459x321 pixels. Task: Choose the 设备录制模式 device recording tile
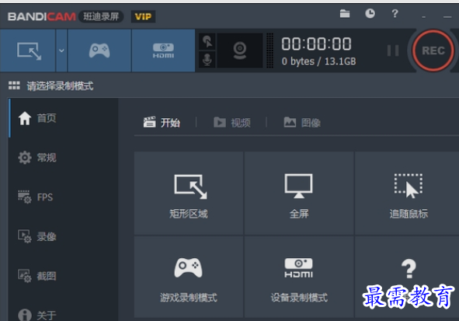tap(298, 277)
